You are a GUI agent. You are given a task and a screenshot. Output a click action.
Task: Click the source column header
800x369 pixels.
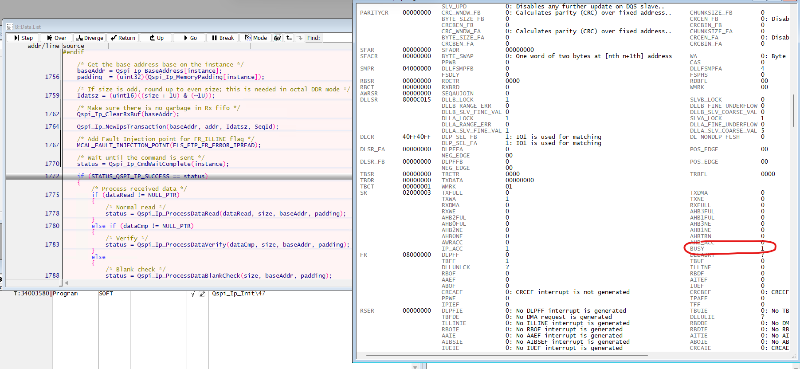click(74, 46)
